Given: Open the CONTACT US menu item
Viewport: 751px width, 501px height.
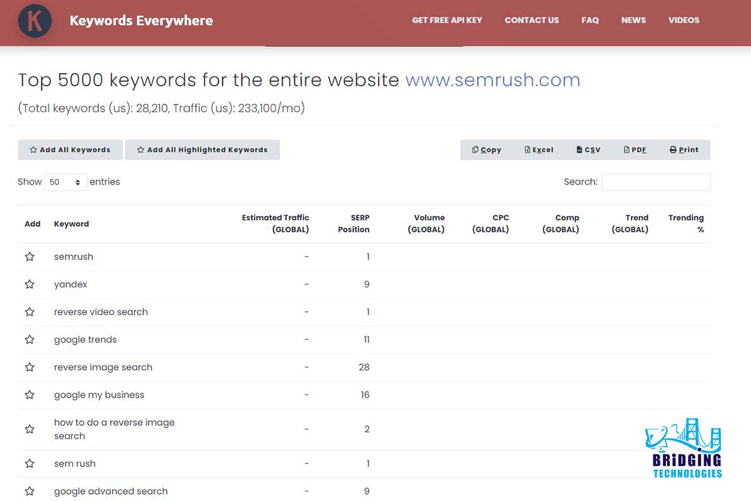Looking at the screenshot, I should 532,20.
